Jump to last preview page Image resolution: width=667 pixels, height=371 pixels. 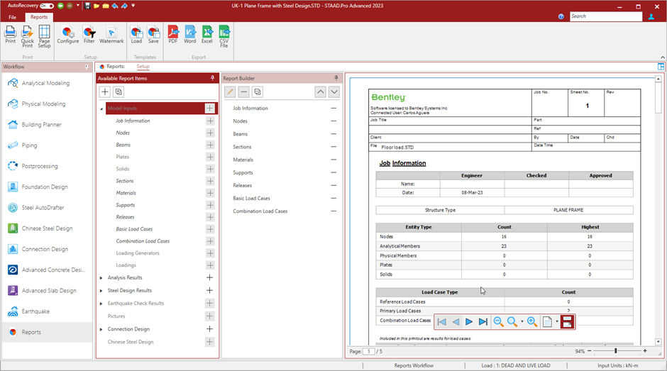[x=483, y=321]
